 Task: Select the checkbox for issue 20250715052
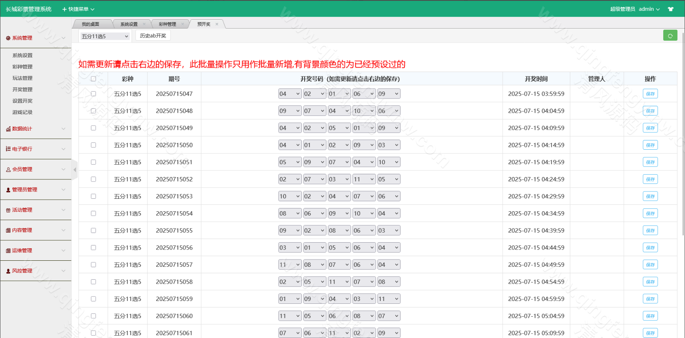point(93,179)
